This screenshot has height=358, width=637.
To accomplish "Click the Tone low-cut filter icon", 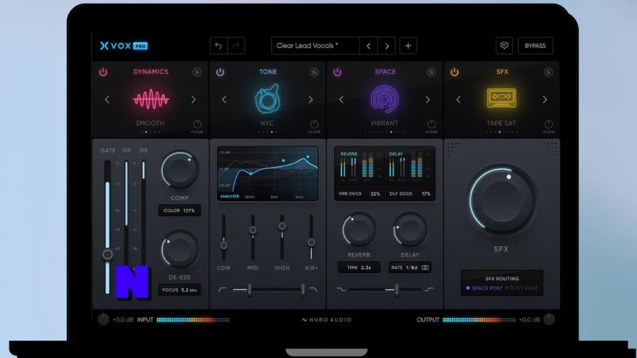I will [x=222, y=290].
